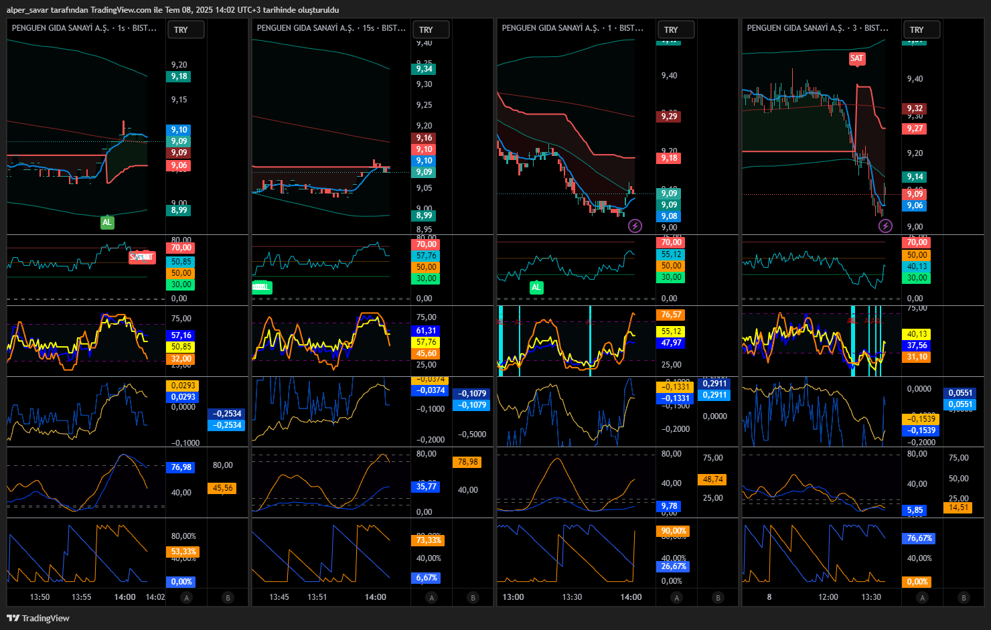Click the green label in the 15s RSI pane

[262, 287]
